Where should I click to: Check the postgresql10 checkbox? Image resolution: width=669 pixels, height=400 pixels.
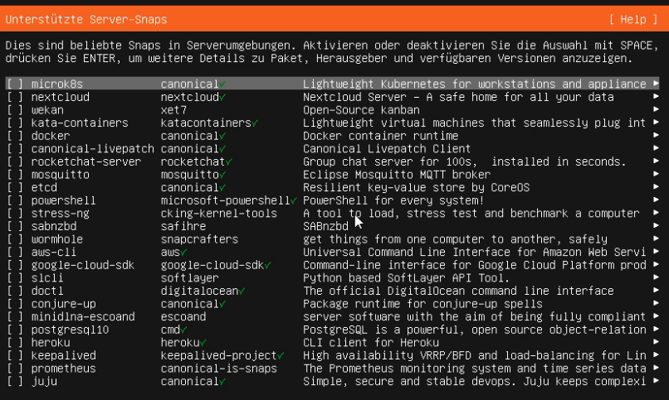point(15,330)
